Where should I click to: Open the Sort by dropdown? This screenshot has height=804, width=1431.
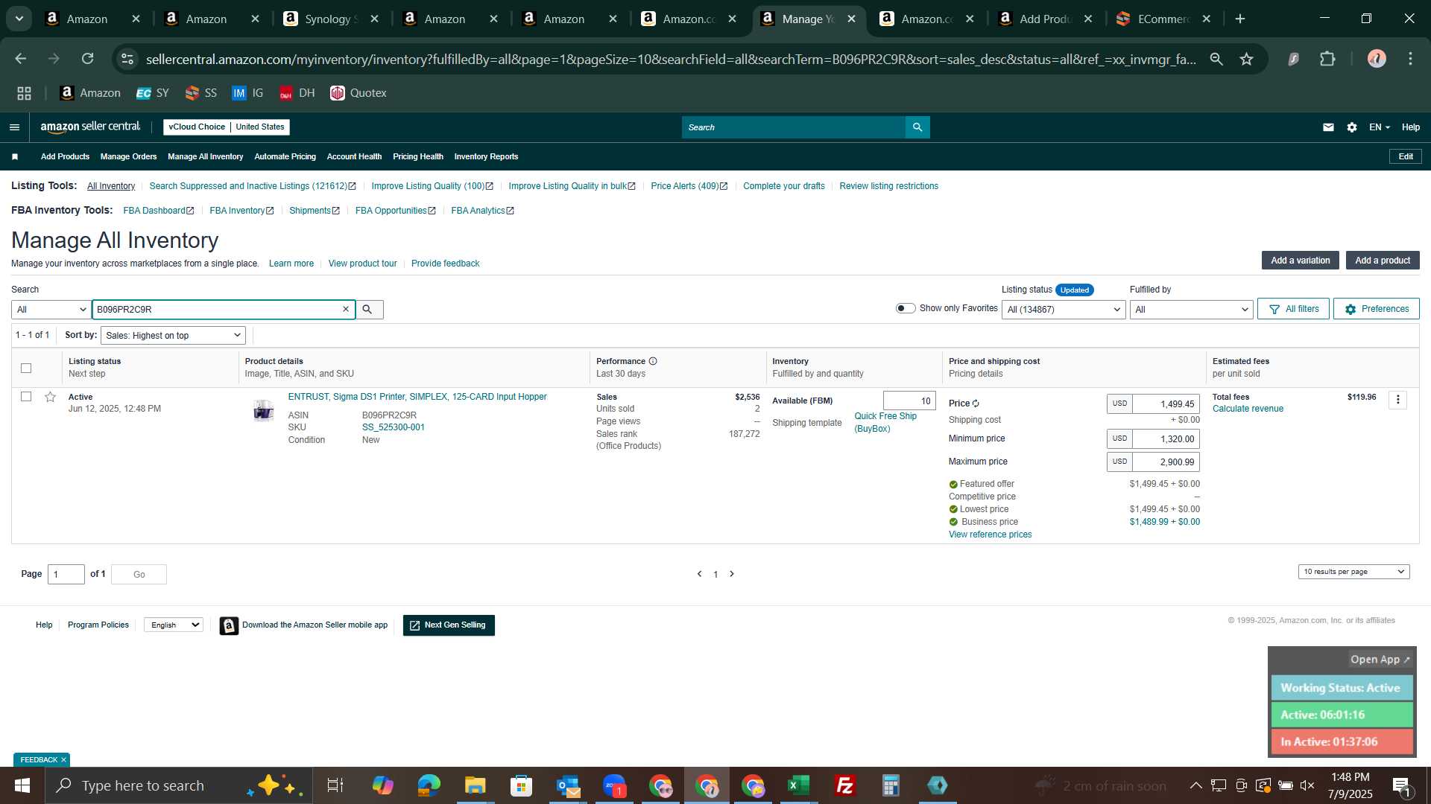click(x=173, y=336)
